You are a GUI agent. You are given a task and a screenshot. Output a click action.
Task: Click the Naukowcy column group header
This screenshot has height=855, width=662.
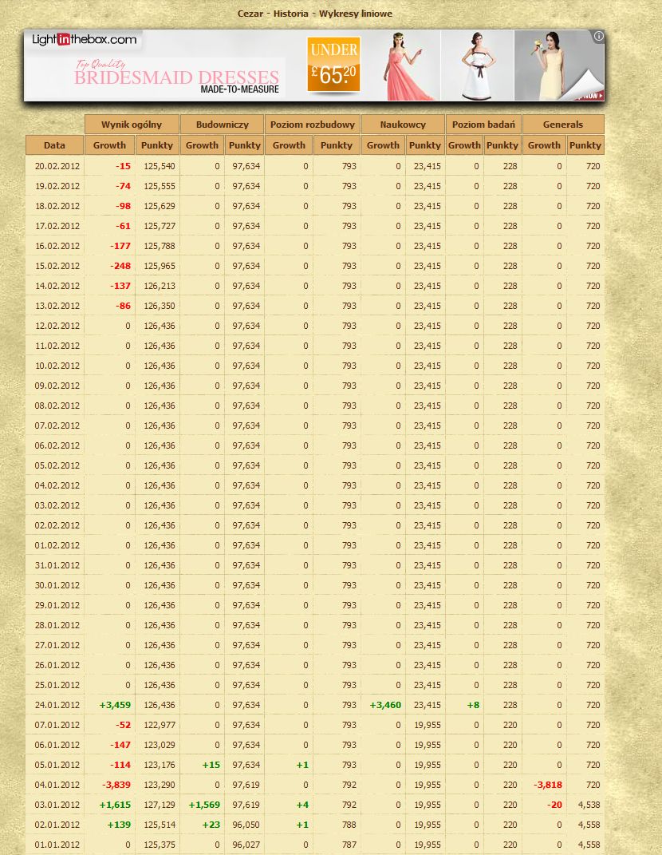pyautogui.click(x=403, y=125)
